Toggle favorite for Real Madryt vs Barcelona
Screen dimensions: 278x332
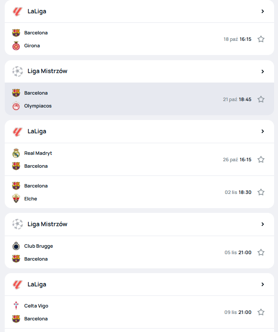(261, 160)
